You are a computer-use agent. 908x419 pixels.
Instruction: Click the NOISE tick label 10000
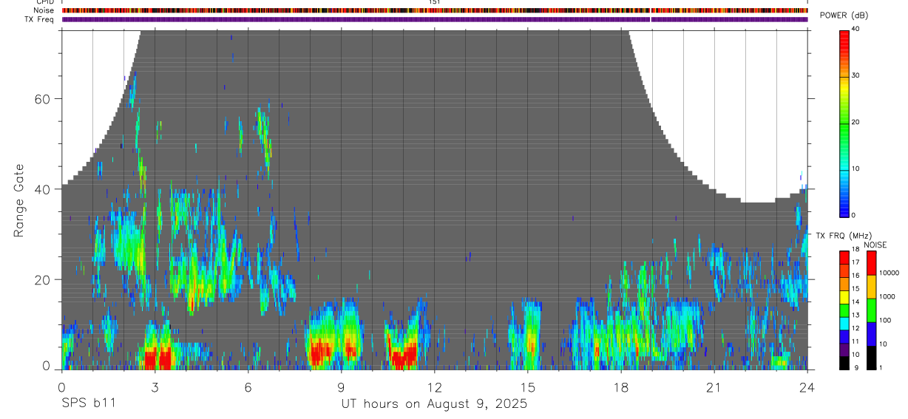[890, 273]
